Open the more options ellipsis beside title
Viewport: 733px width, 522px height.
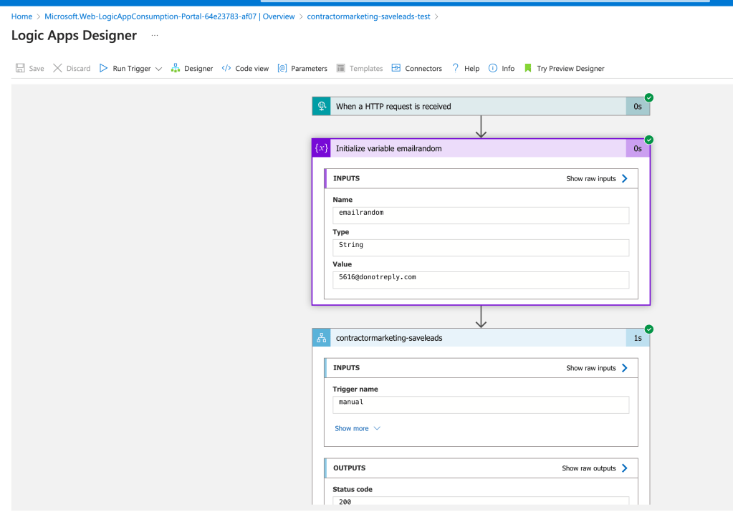[155, 36]
